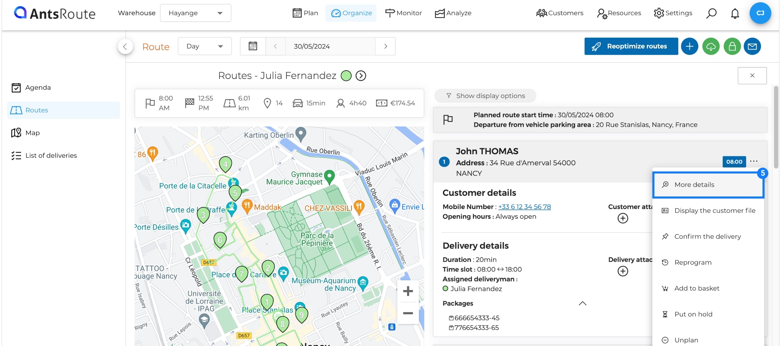This screenshot has width=781, height=346.
Task: Open Map in the sidebar
Action: coord(64,133)
